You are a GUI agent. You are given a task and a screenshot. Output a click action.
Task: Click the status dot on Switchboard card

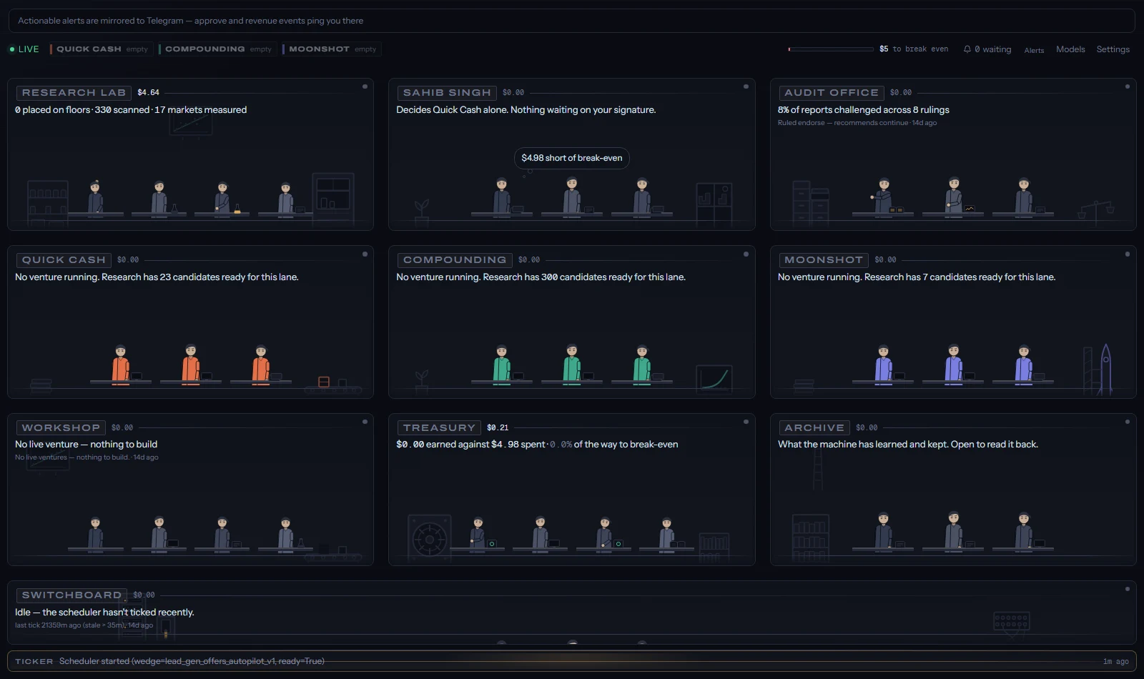coord(1128,589)
